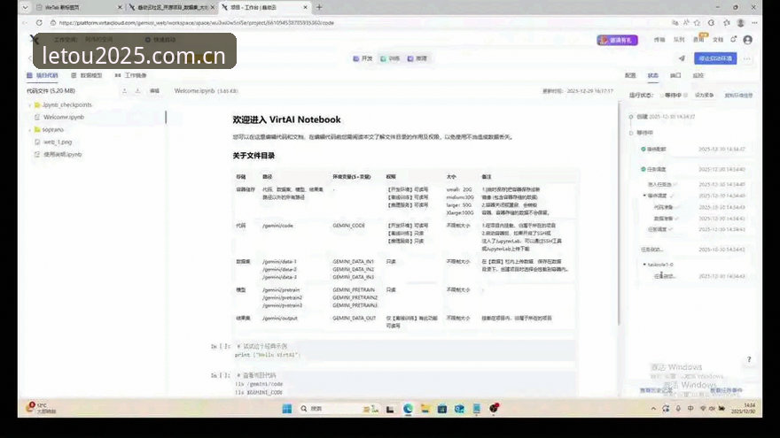Open the browser three-dot settings menu
The image size is (780, 438).
(x=754, y=23)
